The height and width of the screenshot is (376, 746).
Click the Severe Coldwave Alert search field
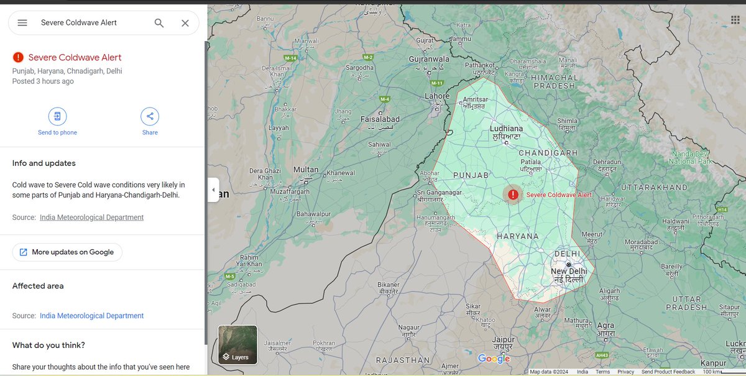[93, 22]
